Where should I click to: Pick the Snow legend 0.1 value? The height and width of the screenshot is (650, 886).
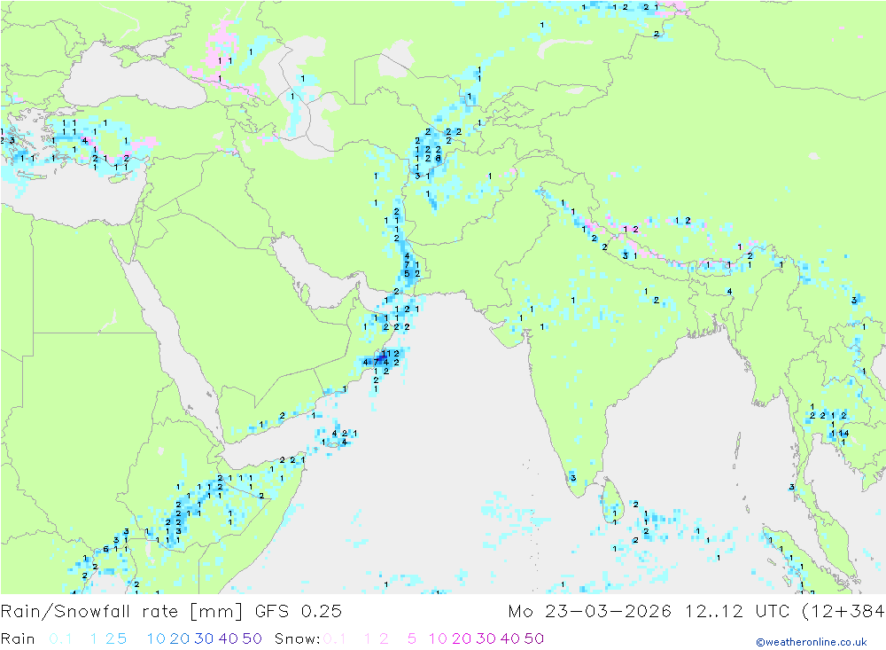tap(335, 638)
